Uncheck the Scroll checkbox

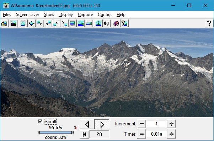pyautogui.click(x=40, y=121)
